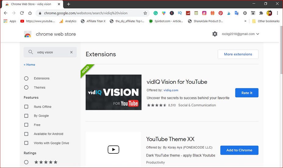Open the YouTube bookmark
Image resolution: width=283 pixels, height=168 pixels.
[38, 21]
